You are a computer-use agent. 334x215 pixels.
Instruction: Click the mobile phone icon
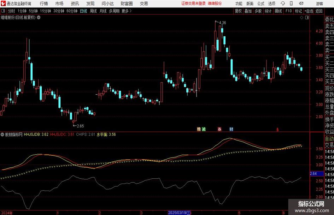coord(291,4)
